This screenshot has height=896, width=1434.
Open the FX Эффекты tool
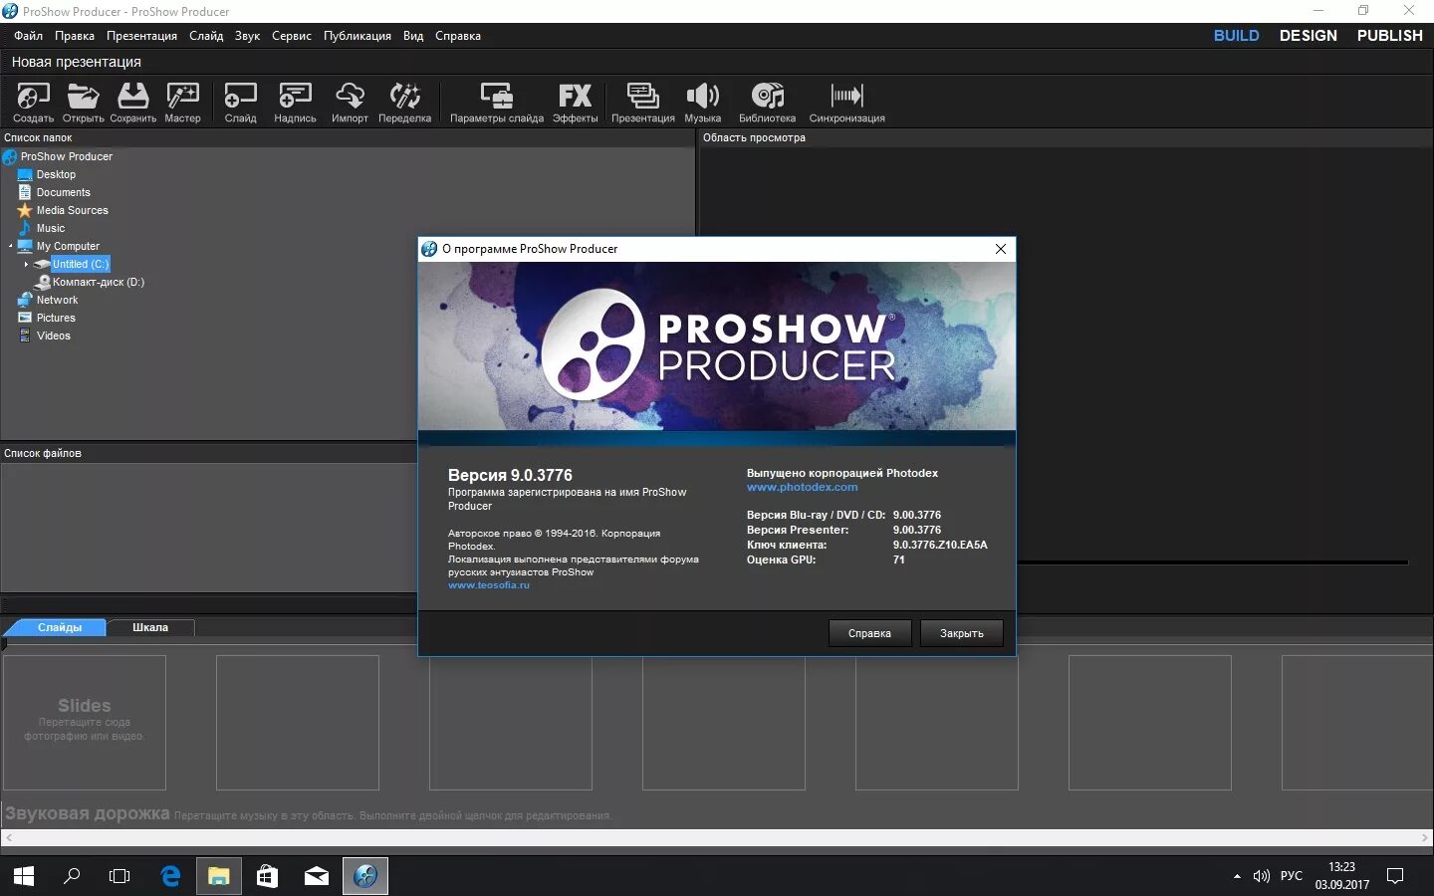576,103
